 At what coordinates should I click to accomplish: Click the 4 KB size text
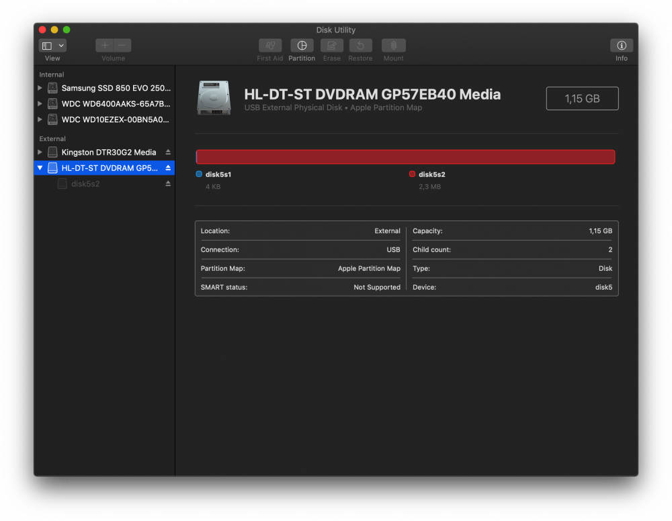click(213, 186)
